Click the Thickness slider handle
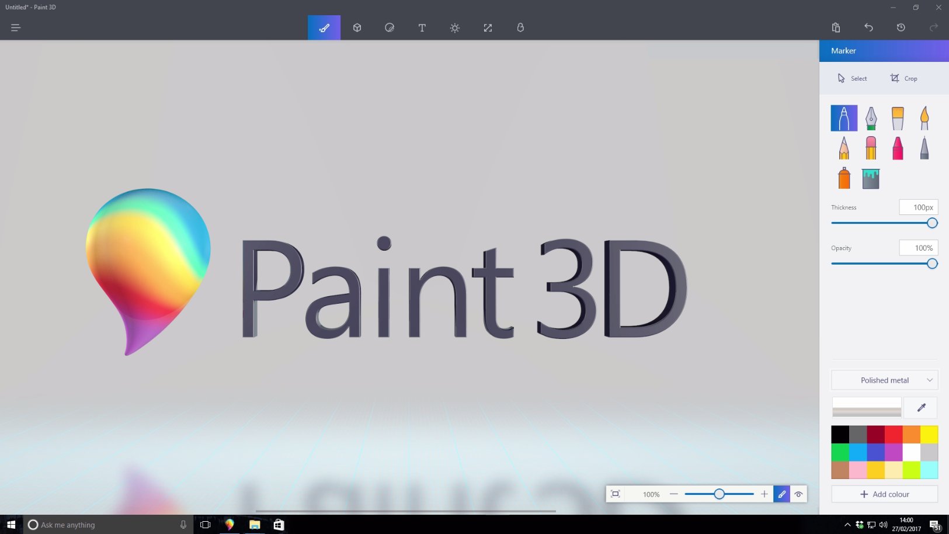The width and height of the screenshot is (949, 534). click(932, 223)
